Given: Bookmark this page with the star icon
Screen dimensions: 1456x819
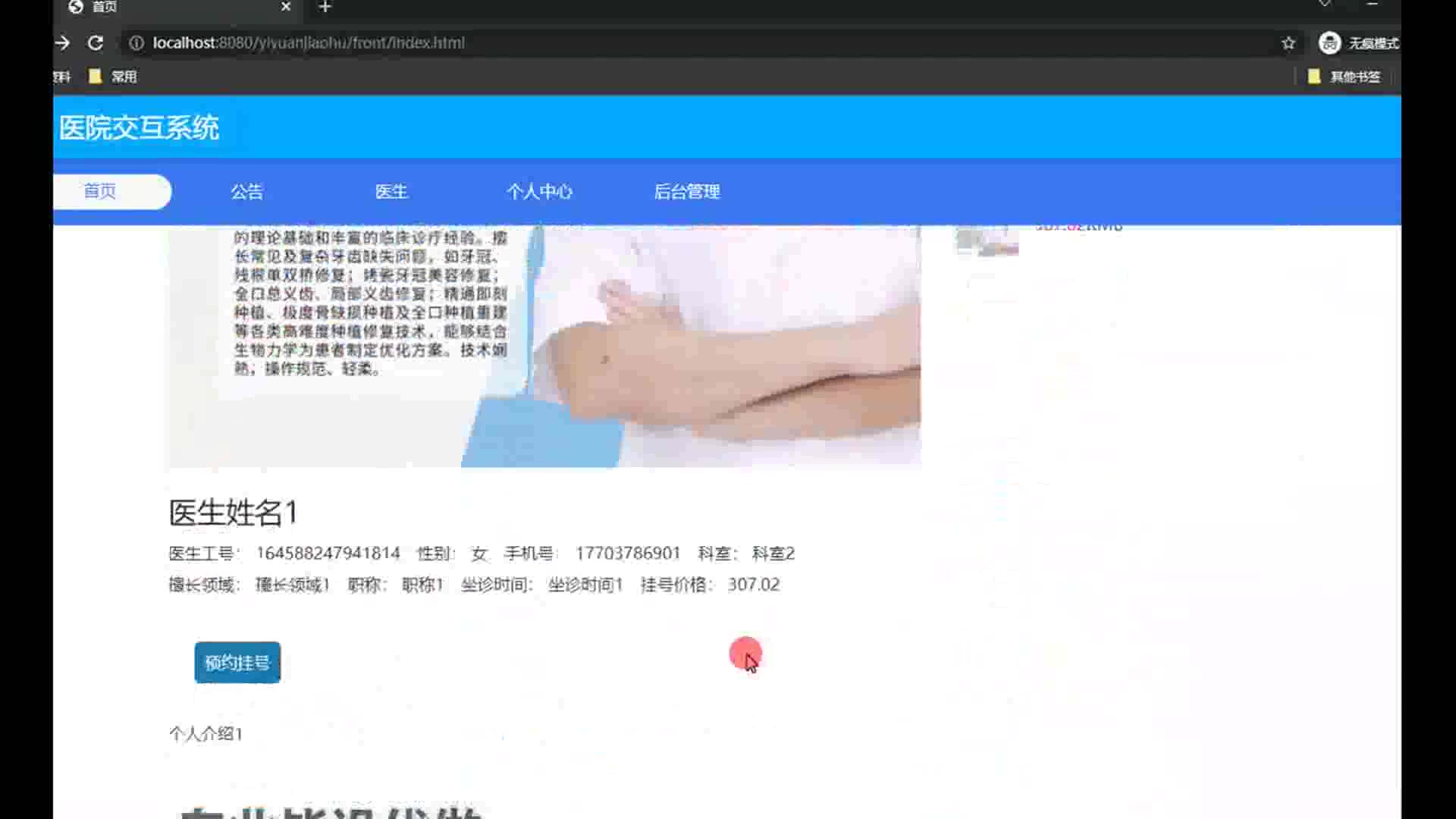Looking at the screenshot, I should tap(1288, 43).
